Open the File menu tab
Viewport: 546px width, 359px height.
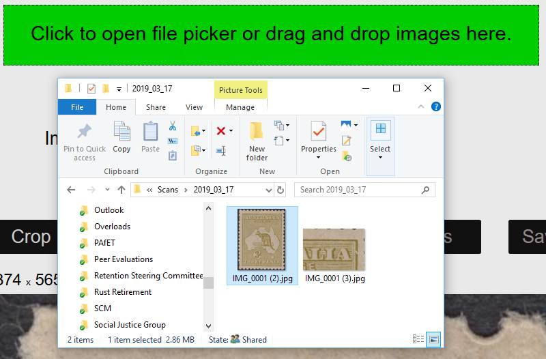(77, 107)
